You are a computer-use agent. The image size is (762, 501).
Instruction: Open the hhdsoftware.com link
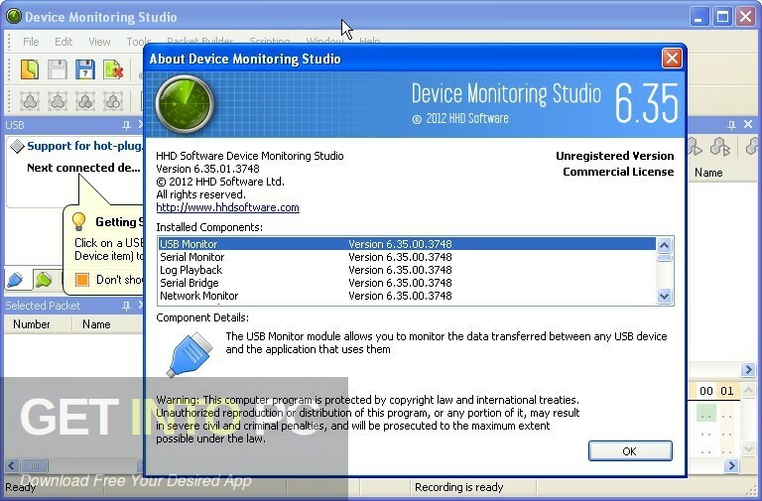pos(227,207)
